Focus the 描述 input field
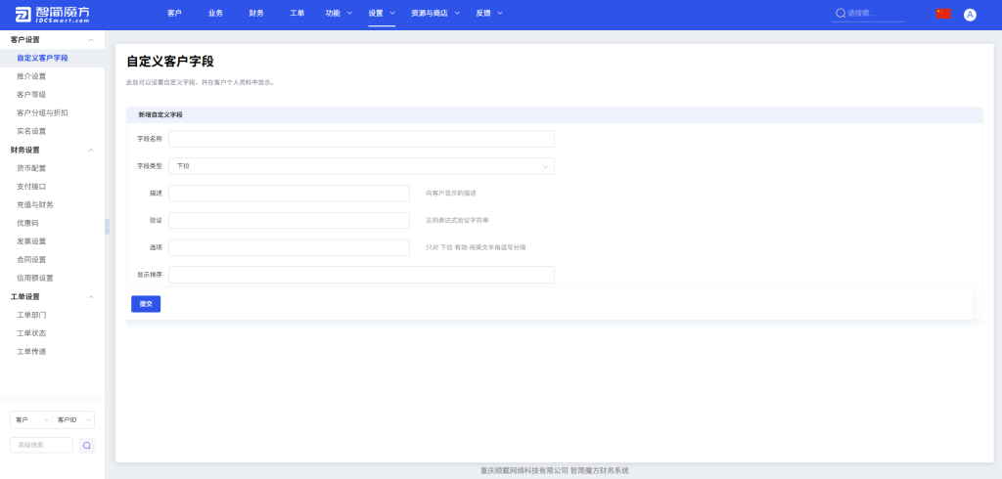This screenshot has width=1002, height=479. 289,194
